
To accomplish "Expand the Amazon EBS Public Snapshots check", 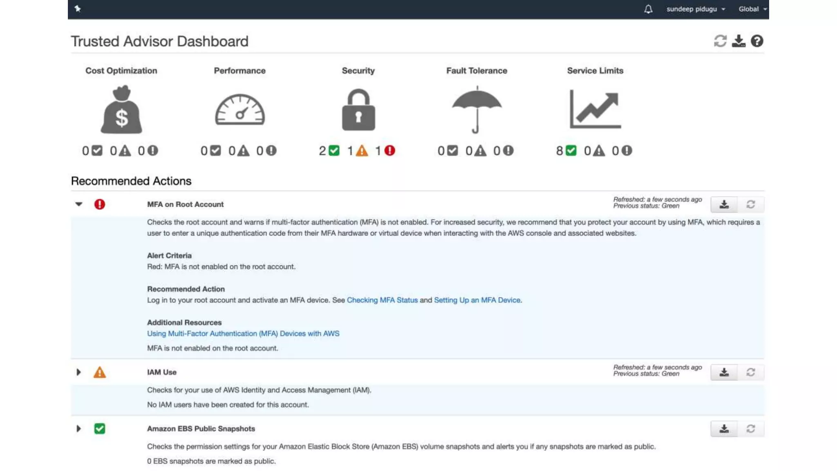I will tap(78, 428).
